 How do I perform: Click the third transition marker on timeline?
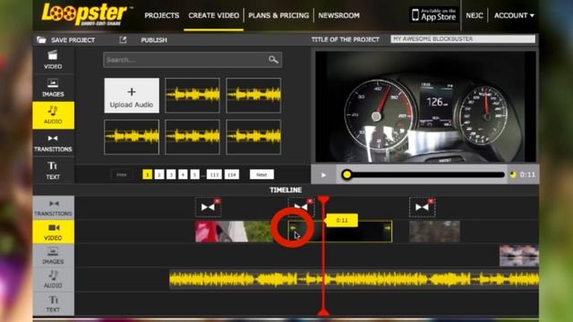(x=422, y=208)
